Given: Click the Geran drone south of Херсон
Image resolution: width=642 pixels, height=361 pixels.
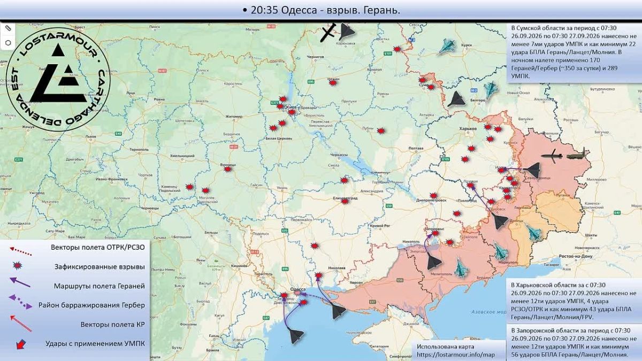Looking at the screenshot, I should pyautogui.click(x=339, y=311).
